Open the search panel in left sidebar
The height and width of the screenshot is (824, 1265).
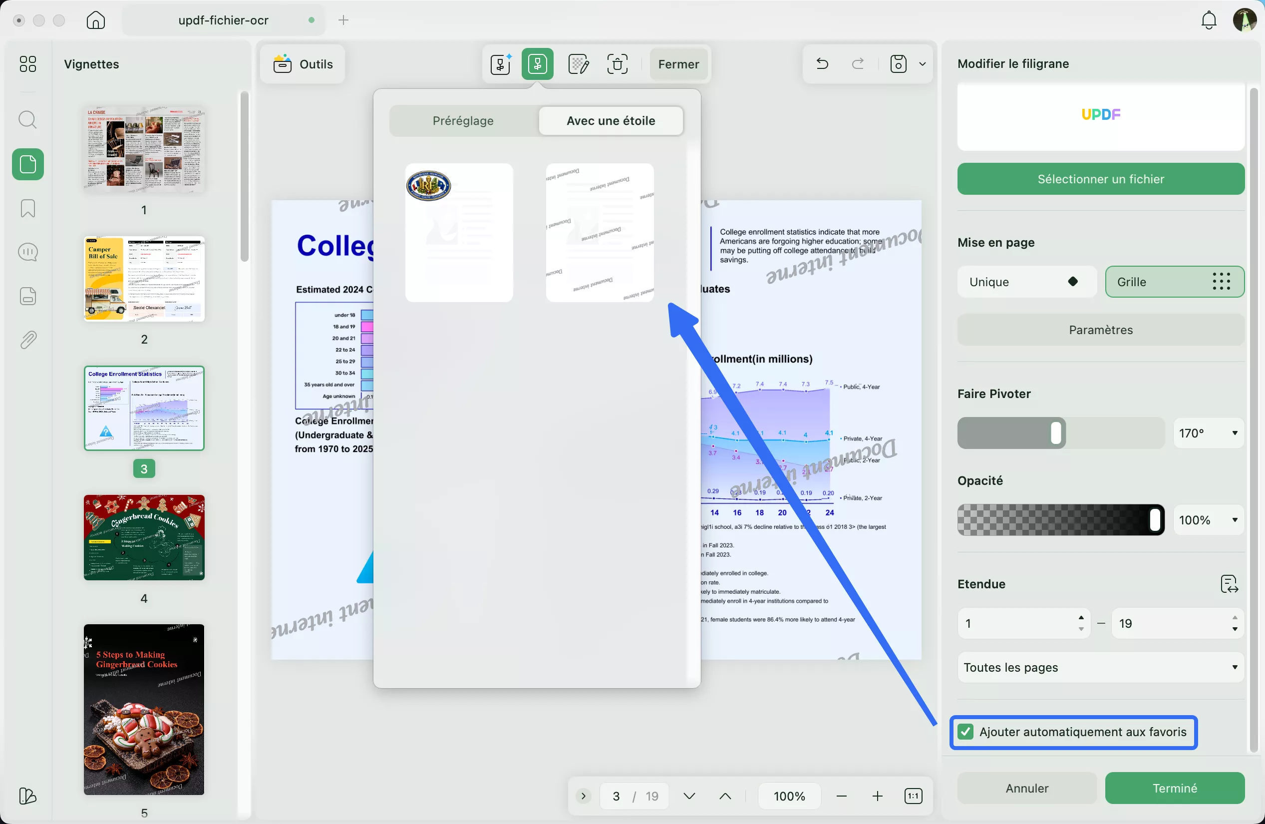click(x=27, y=120)
